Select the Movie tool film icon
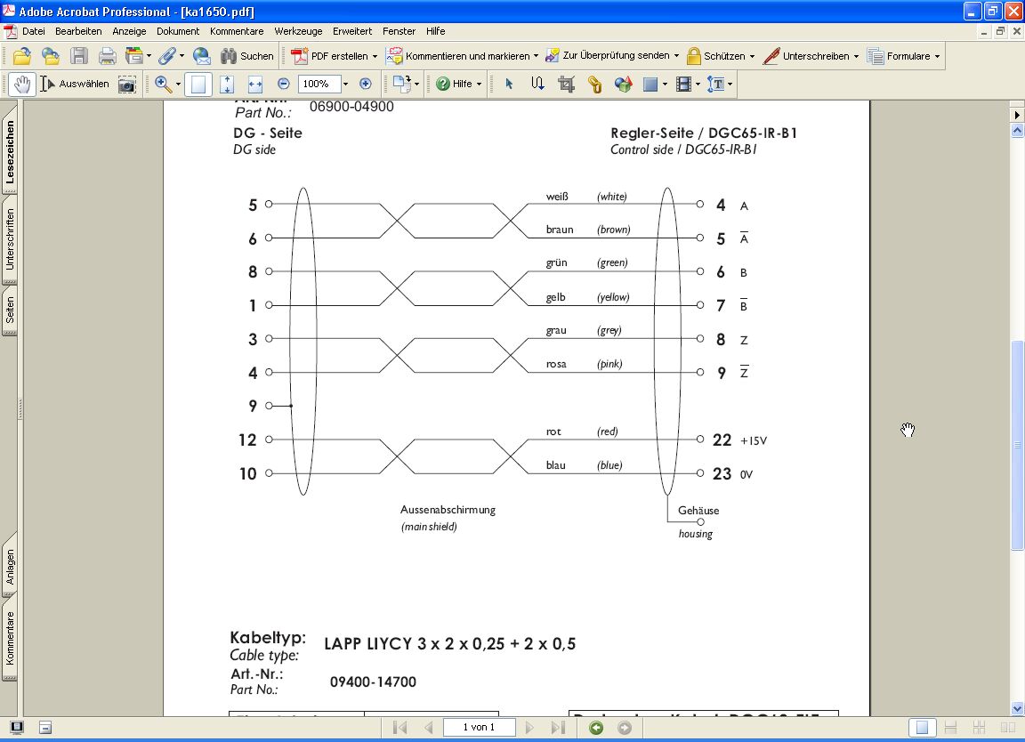The image size is (1025, 742). point(683,84)
